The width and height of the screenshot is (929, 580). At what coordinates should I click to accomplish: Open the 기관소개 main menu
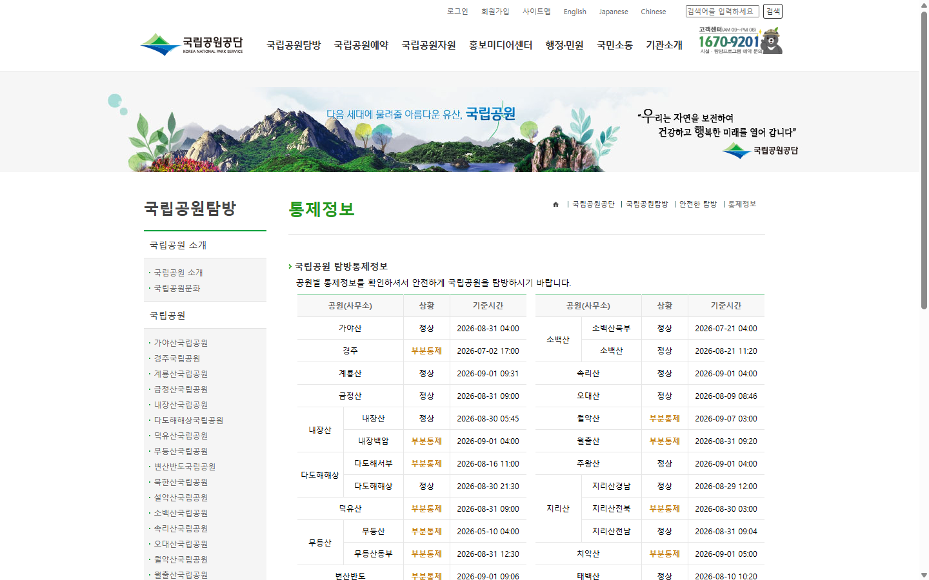click(664, 45)
